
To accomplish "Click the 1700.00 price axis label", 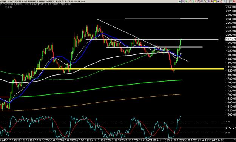I will click(x=231, y=94).
